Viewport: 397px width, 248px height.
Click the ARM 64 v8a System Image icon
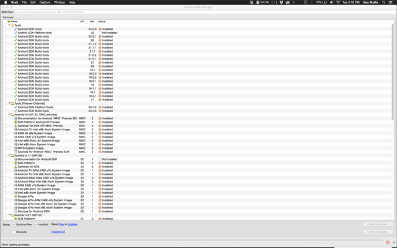coord(16,133)
